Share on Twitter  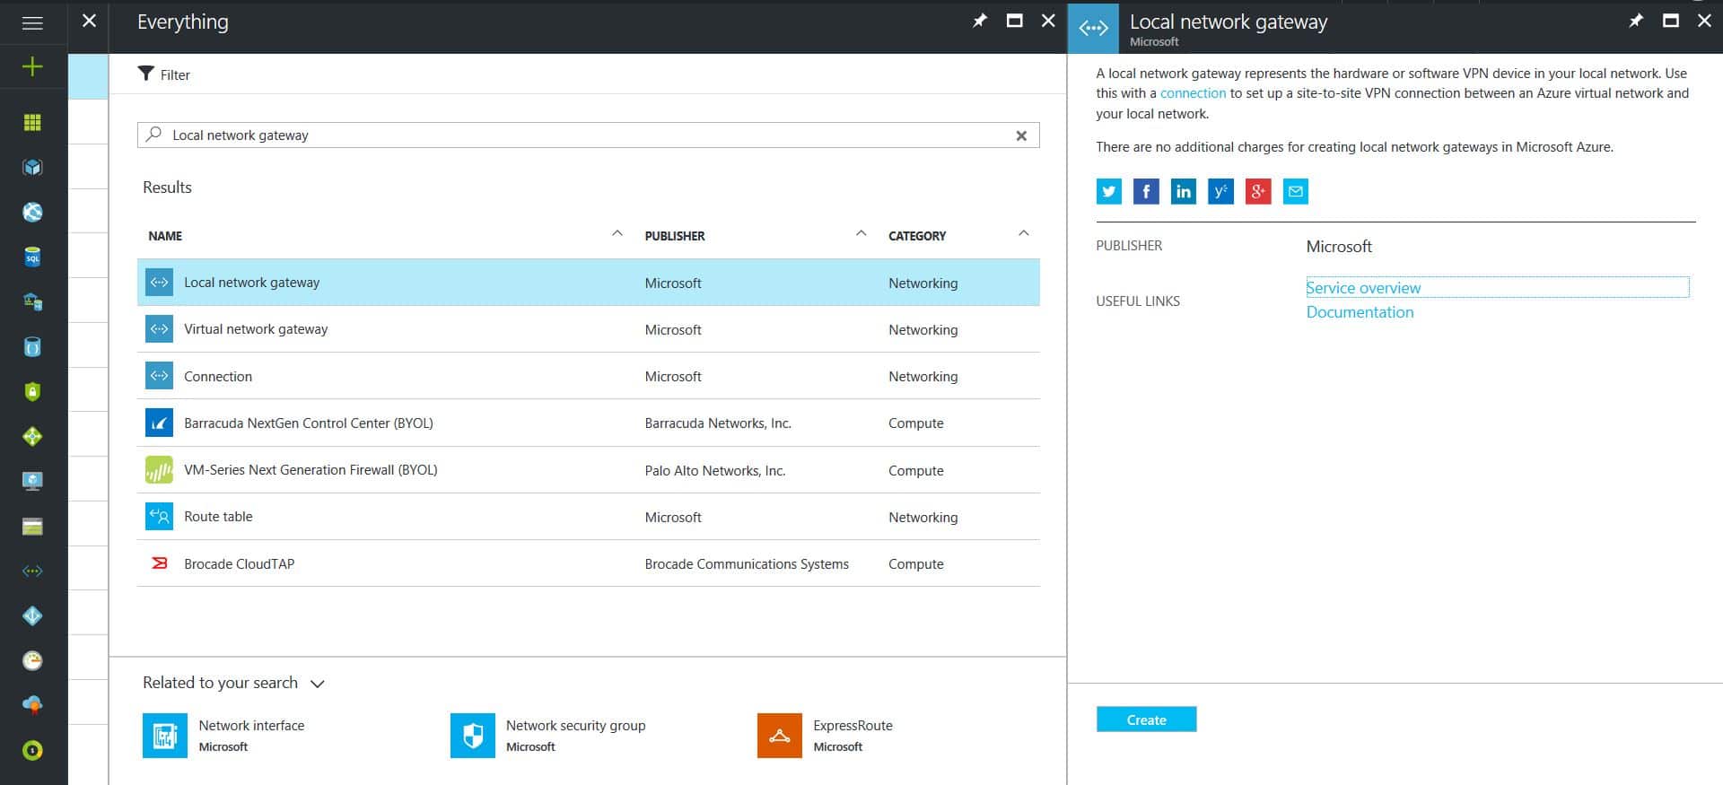[1109, 191]
